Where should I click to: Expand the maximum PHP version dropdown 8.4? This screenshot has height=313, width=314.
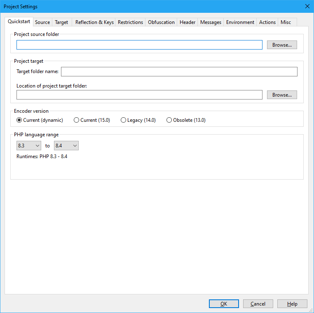pos(66,146)
